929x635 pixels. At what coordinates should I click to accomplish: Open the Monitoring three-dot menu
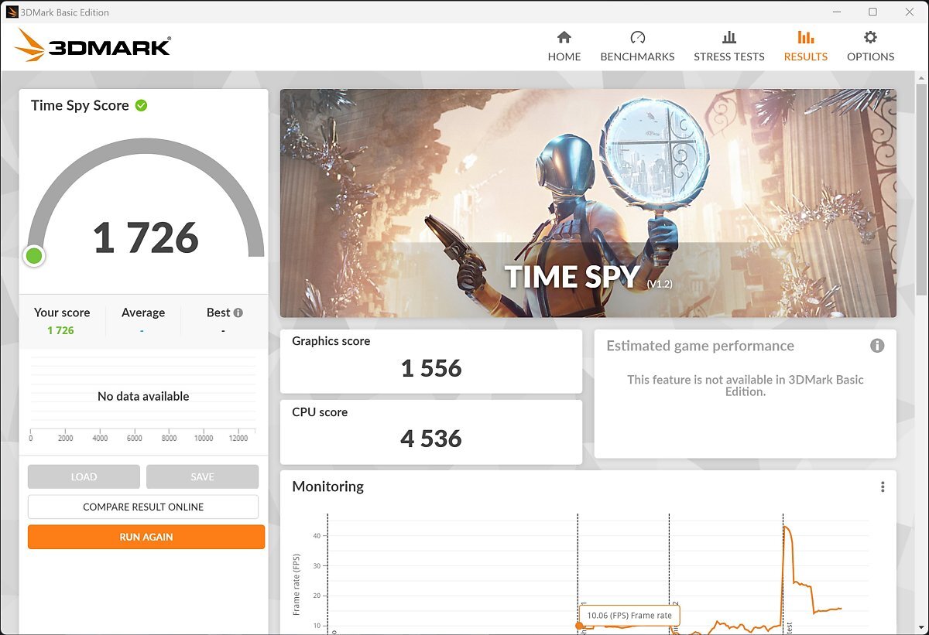[883, 486]
